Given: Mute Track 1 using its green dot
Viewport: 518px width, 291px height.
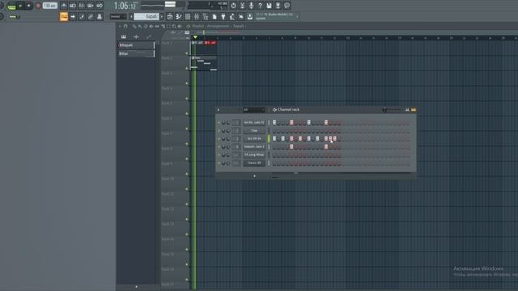Looking at the screenshot, I should pos(187,53).
